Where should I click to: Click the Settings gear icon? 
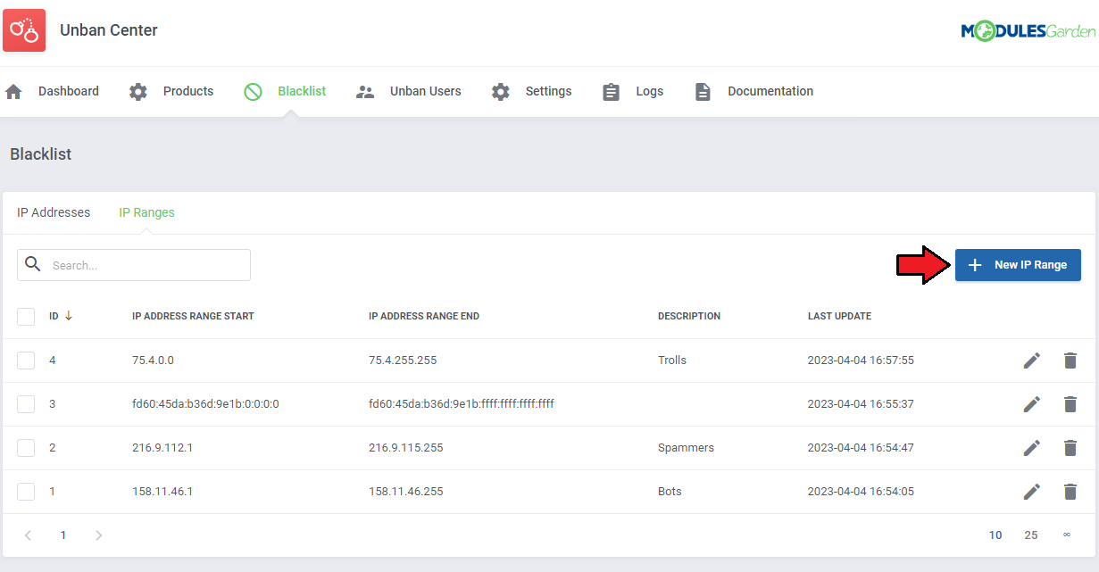501,92
